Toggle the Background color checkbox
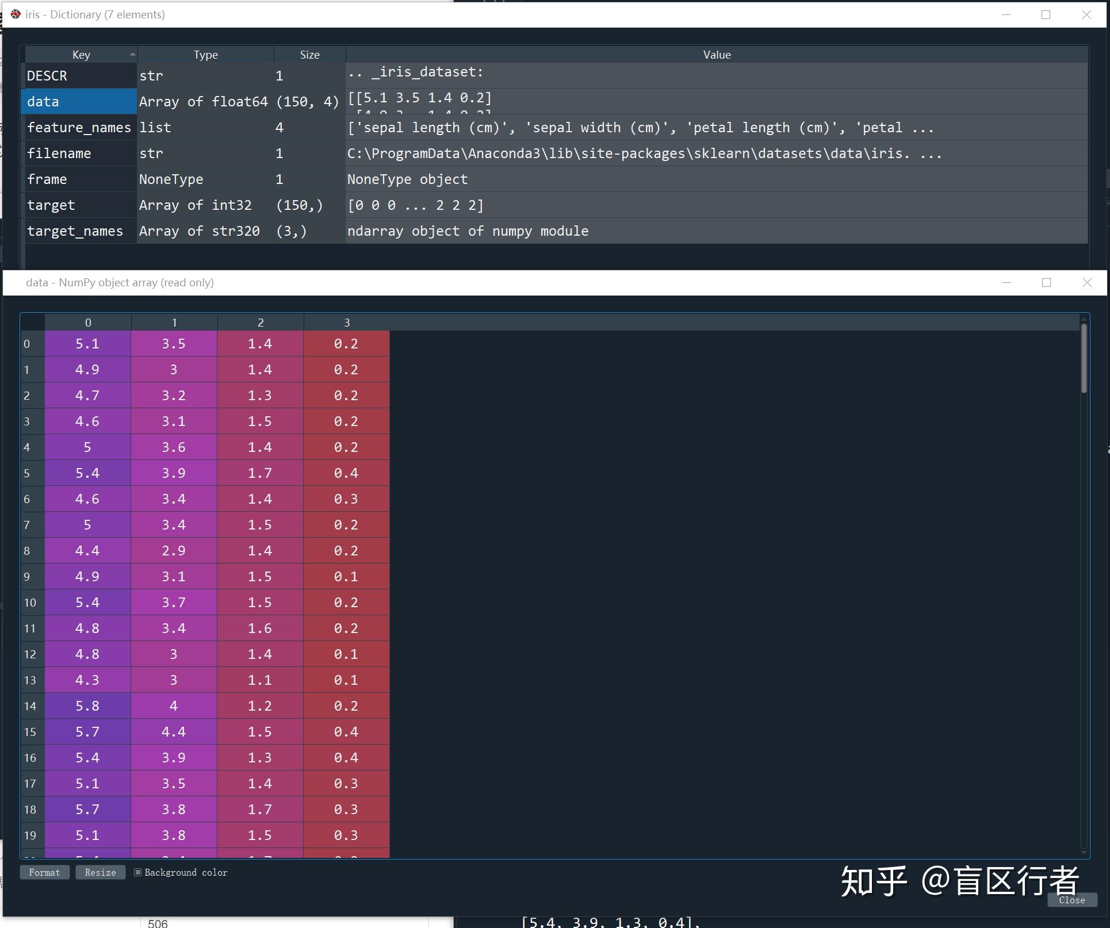1110x928 pixels. pyautogui.click(x=137, y=872)
